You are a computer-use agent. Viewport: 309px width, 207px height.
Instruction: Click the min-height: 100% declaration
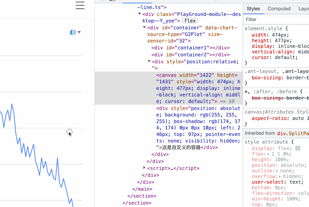point(276,199)
